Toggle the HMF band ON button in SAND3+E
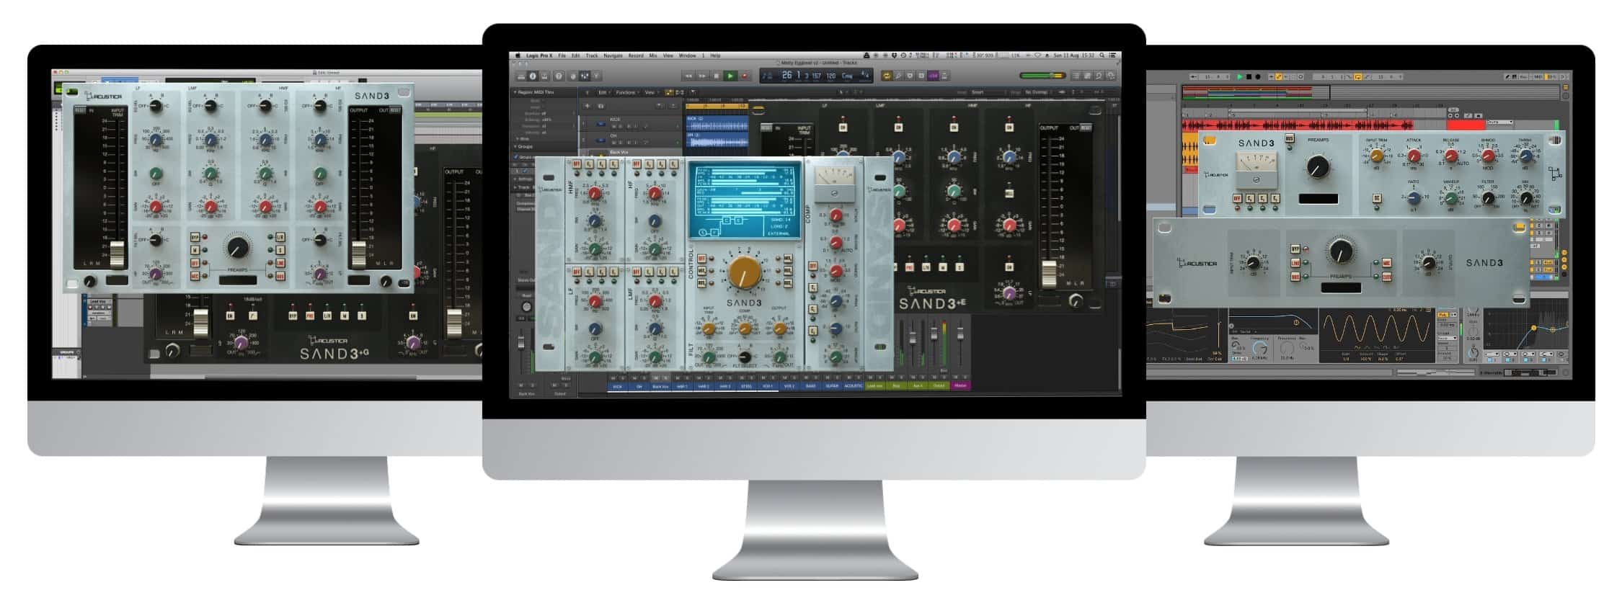Viewport: 1622px width, 603px height. (x=954, y=128)
